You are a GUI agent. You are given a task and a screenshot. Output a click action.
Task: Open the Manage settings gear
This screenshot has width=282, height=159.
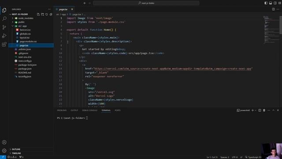coord(4,151)
